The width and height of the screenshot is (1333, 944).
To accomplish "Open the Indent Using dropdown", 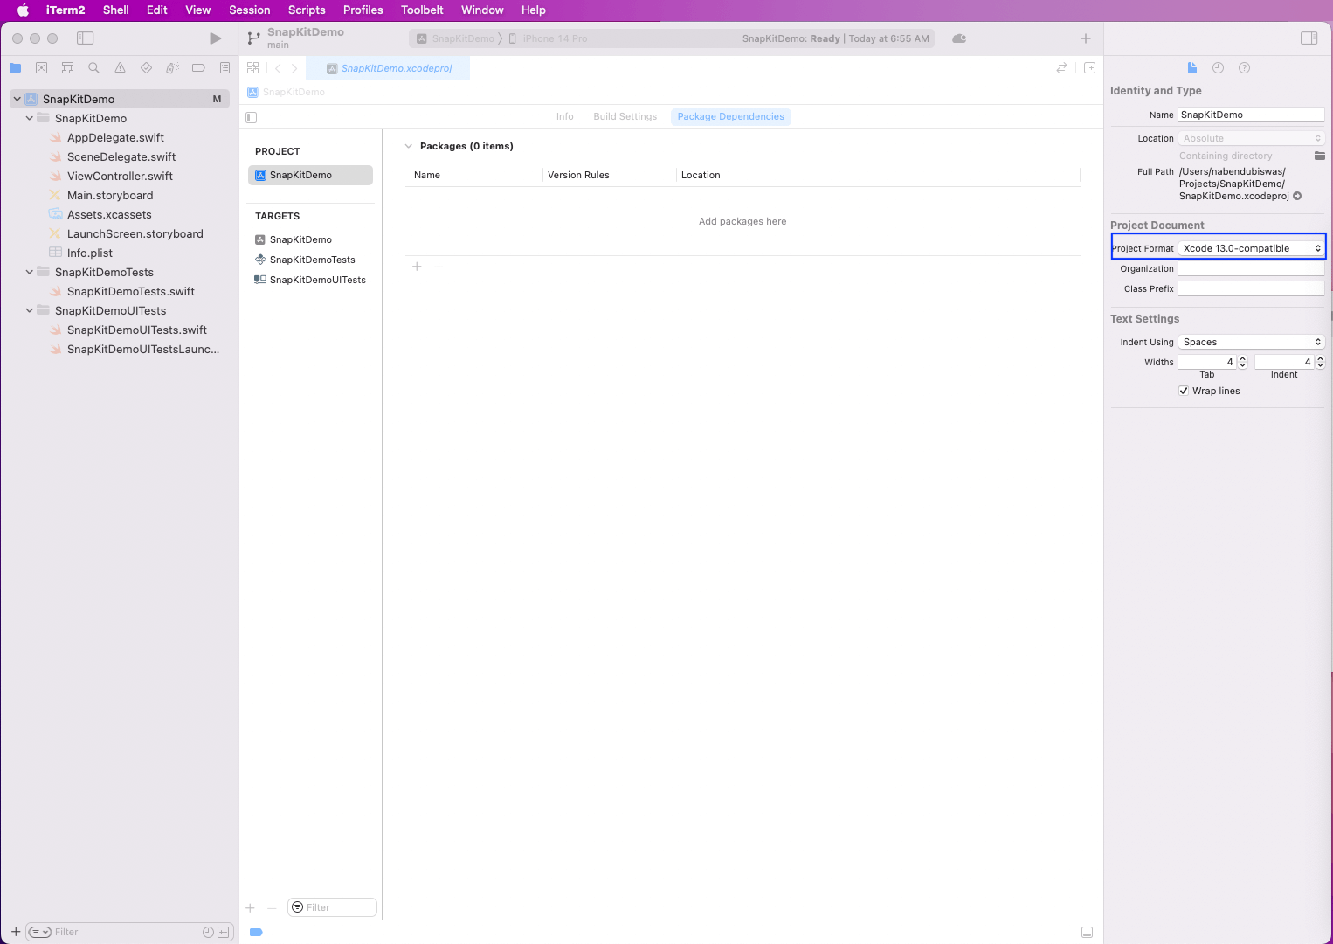I will (x=1251, y=342).
